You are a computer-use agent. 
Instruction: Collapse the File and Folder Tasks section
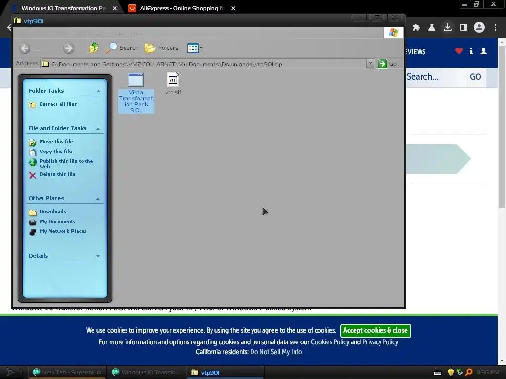coord(98,129)
